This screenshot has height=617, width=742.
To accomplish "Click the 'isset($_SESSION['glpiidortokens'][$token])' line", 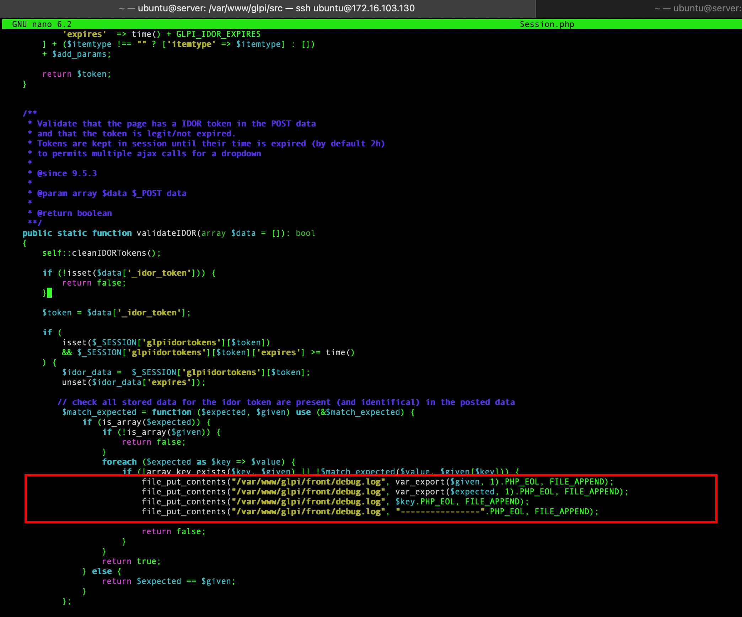I will 166,342.
